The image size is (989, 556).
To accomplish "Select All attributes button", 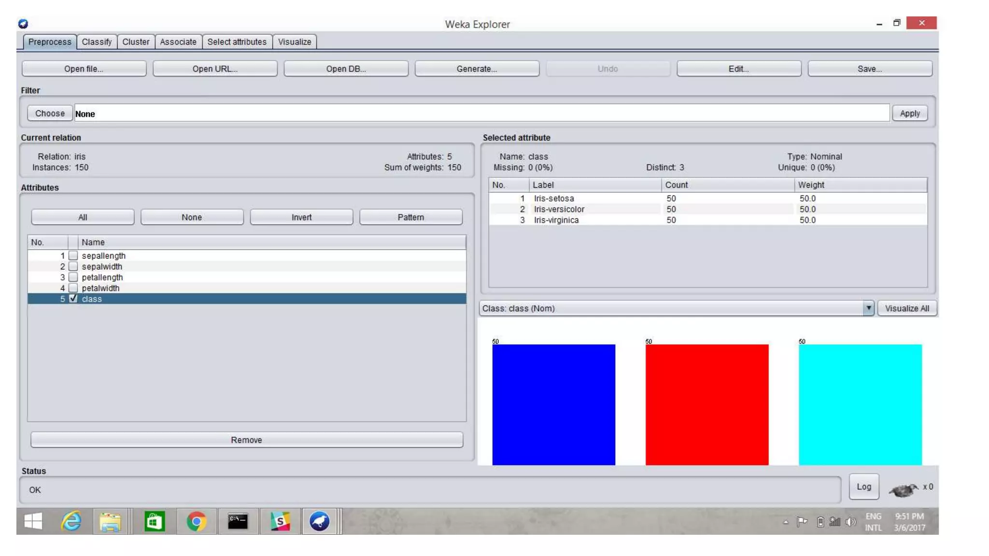I will 83,217.
